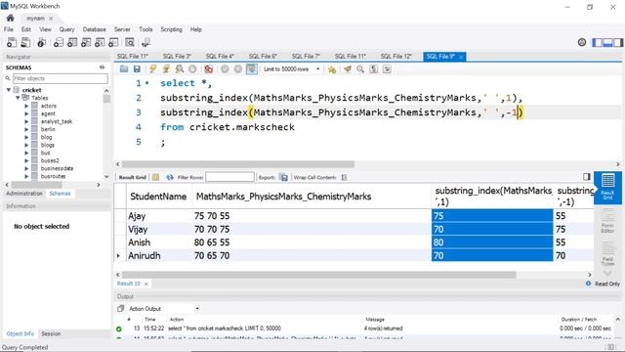The width and height of the screenshot is (625, 352).
Task: Toggle the bottom output panel visibility
Action: (x=607, y=42)
